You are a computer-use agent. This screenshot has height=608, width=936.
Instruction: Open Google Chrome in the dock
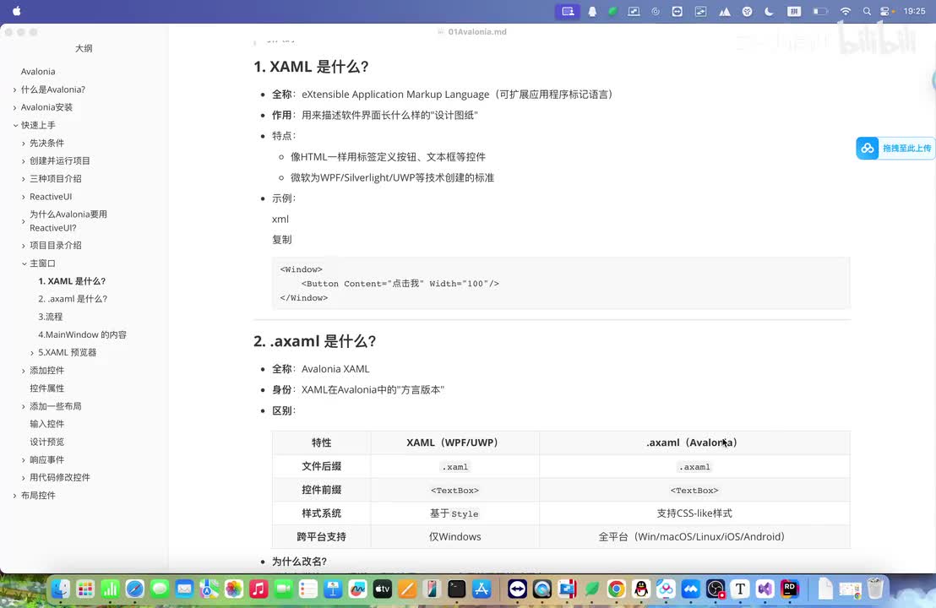tap(617, 589)
